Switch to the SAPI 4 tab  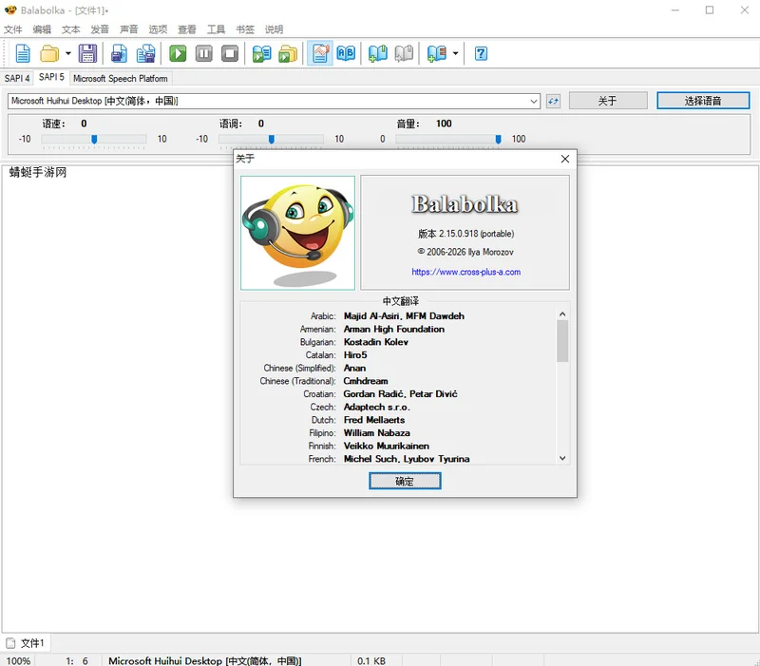click(x=17, y=78)
